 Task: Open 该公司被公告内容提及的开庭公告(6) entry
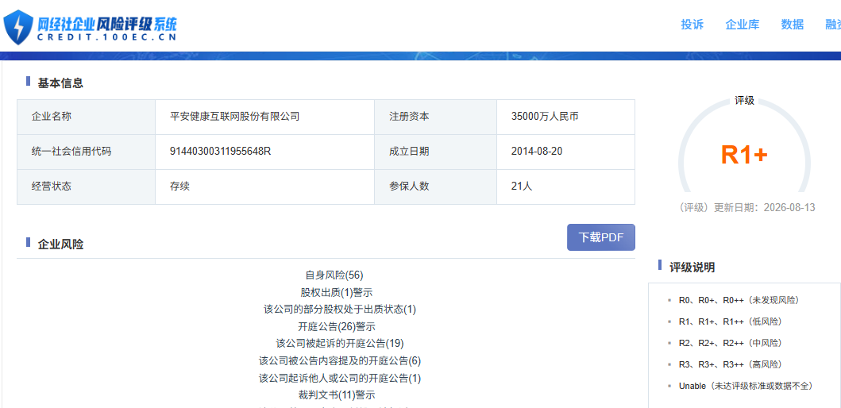tap(340, 361)
